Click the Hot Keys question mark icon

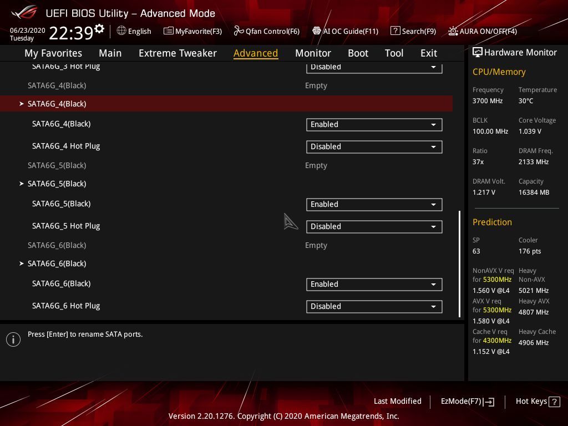554,402
